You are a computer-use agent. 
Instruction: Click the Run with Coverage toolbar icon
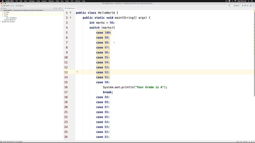(x=248, y=6)
